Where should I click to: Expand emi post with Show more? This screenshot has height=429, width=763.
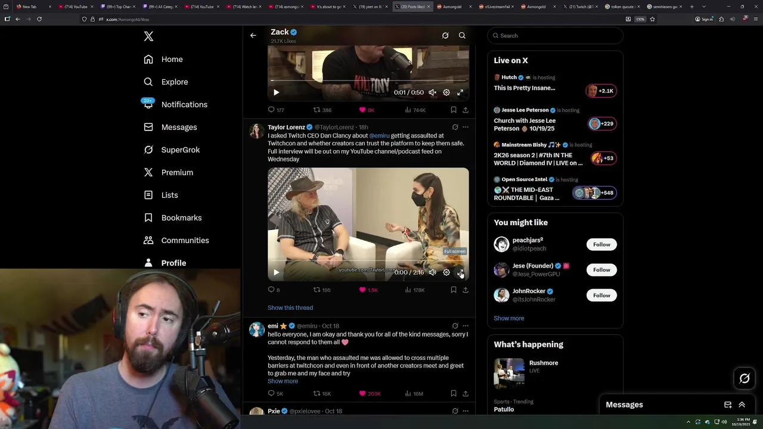click(x=283, y=381)
